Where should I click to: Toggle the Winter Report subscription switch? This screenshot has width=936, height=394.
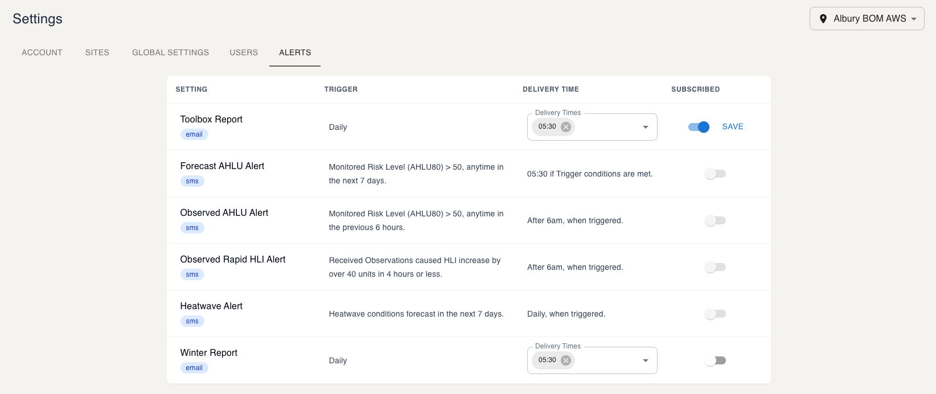(715, 360)
